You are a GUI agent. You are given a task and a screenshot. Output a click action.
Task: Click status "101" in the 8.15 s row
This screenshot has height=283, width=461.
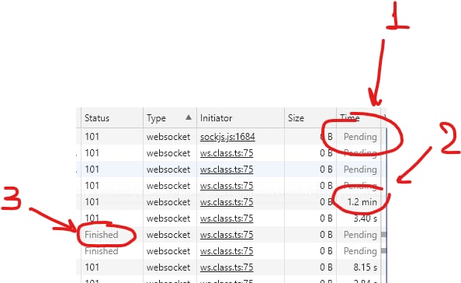[92, 267]
